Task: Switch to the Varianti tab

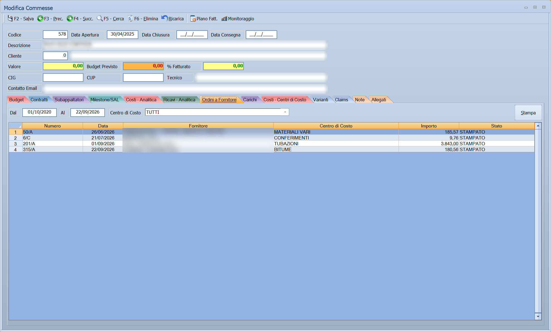Action: click(x=321, y=100)
